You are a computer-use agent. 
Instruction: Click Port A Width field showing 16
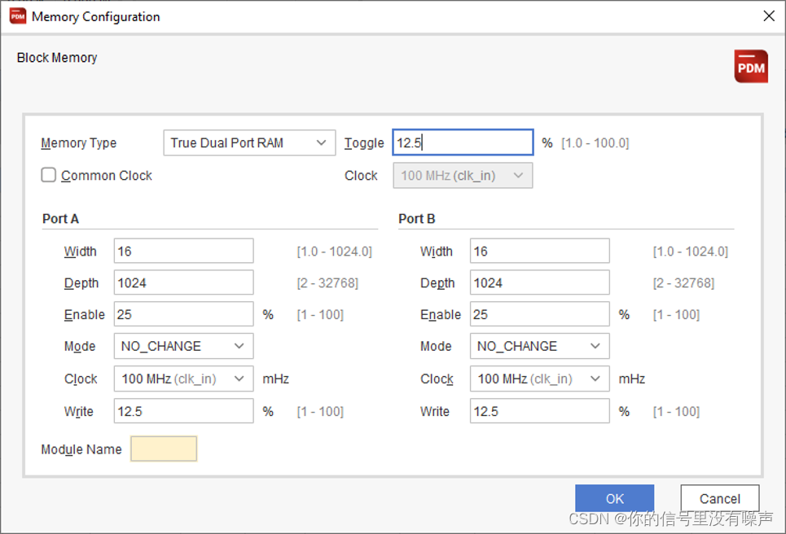pos(182,251)
